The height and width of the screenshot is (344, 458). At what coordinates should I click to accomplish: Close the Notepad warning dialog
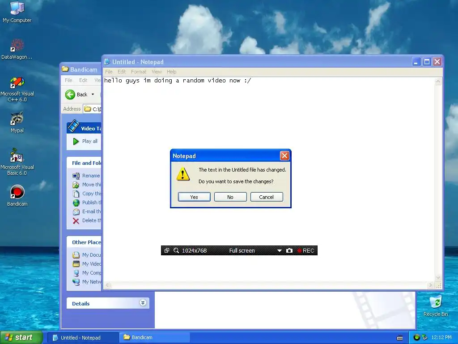point(284,155)
